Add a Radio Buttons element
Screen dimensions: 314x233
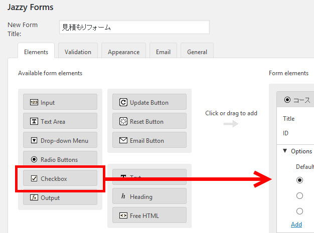click(60, 159)
